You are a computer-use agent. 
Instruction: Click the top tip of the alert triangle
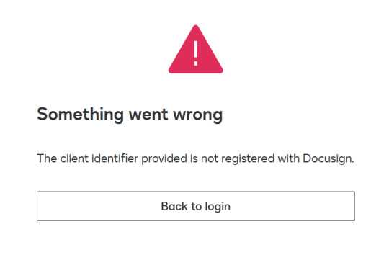(195, 27)
